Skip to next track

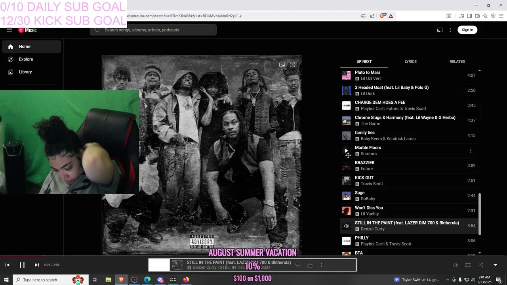point(37,265)
